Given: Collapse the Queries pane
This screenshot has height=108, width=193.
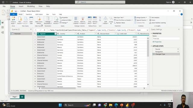Looking at the screenshot, I should tap(31, 29).
